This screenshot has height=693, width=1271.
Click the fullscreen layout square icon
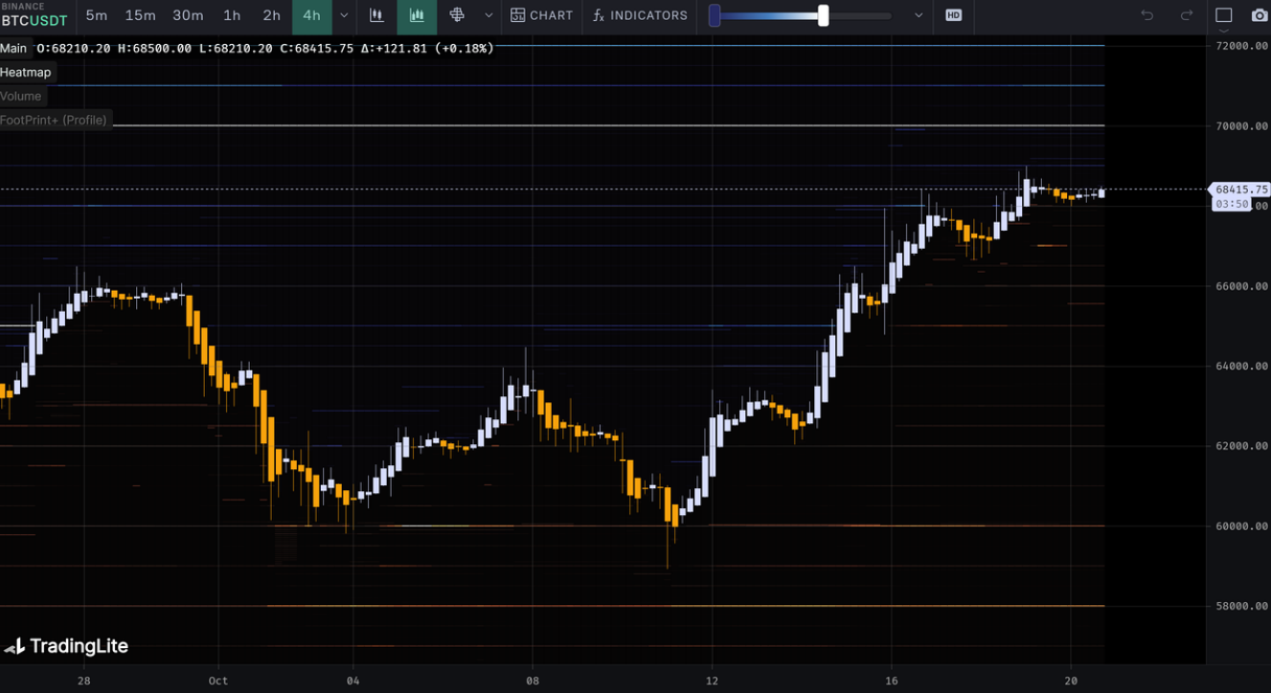[1224, 15]
